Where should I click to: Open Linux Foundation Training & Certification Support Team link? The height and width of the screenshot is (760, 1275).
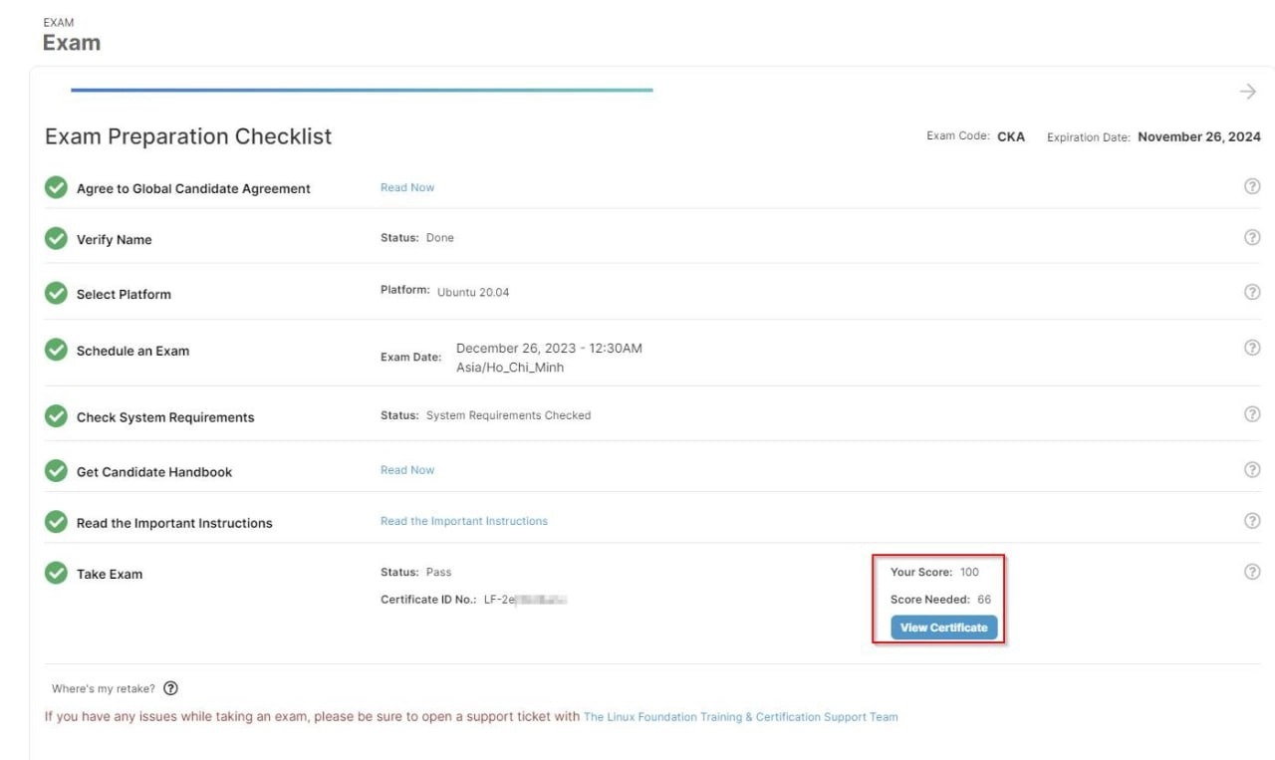740,717
